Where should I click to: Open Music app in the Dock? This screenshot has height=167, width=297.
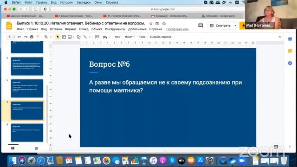click(153, 161)
